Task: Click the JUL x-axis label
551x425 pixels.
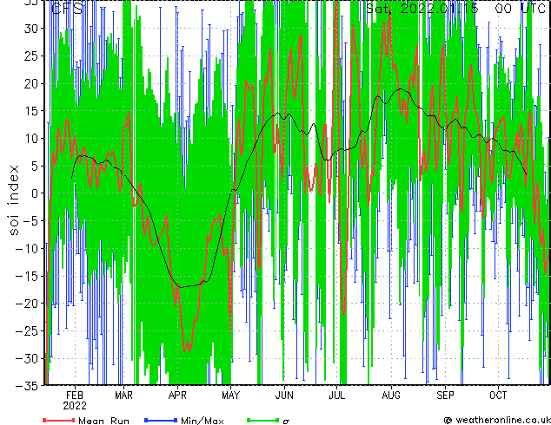Action: point(336,396)
